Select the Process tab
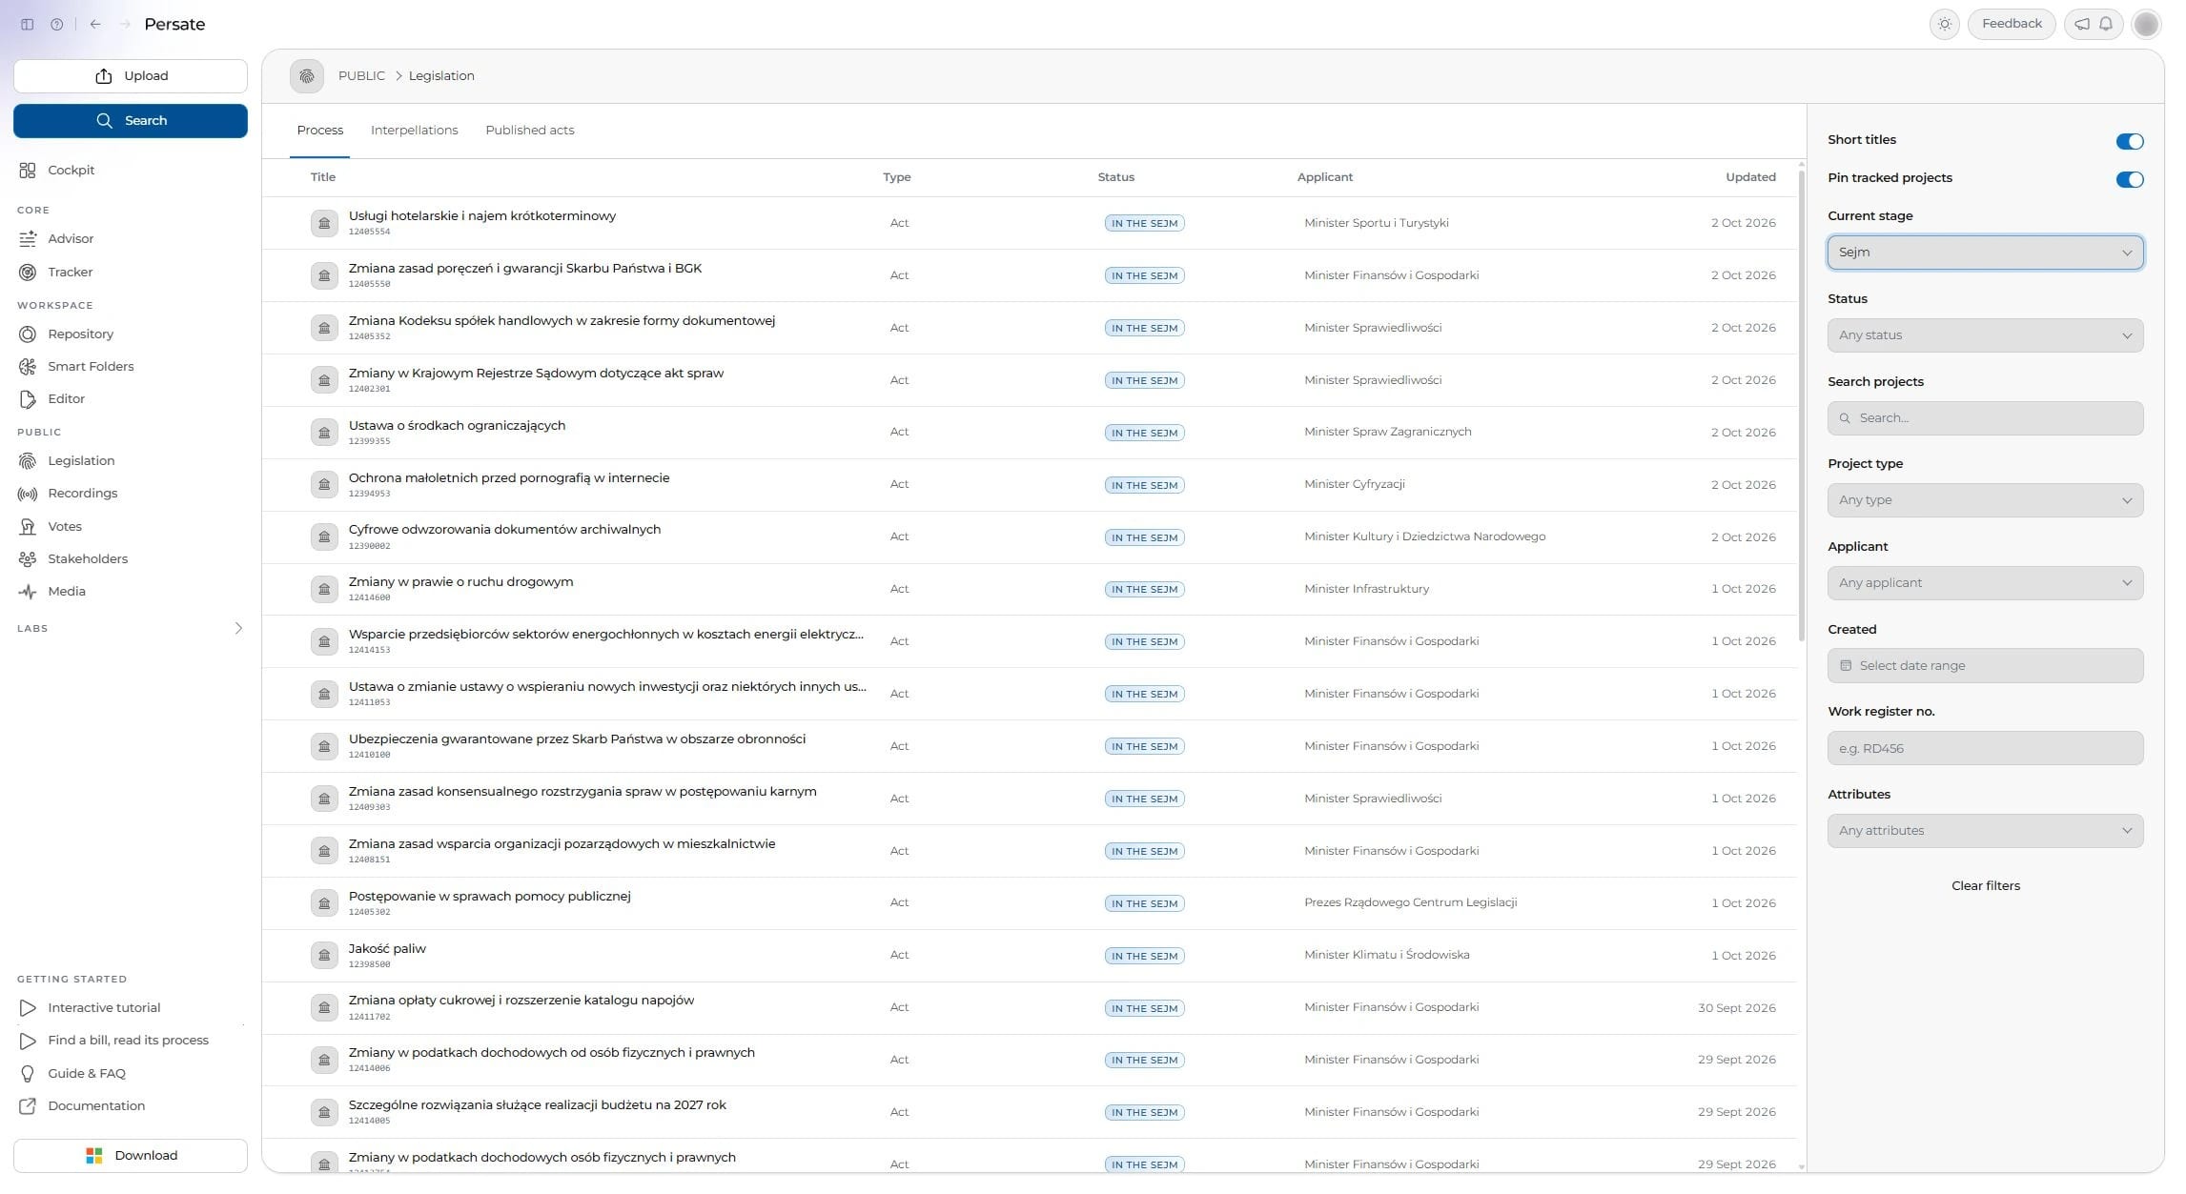Viewport: 2186px width, 1194px height. [319, 131]
